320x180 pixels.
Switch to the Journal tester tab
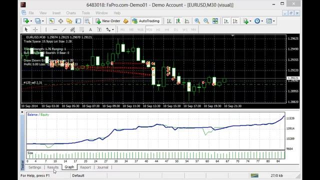102,167
